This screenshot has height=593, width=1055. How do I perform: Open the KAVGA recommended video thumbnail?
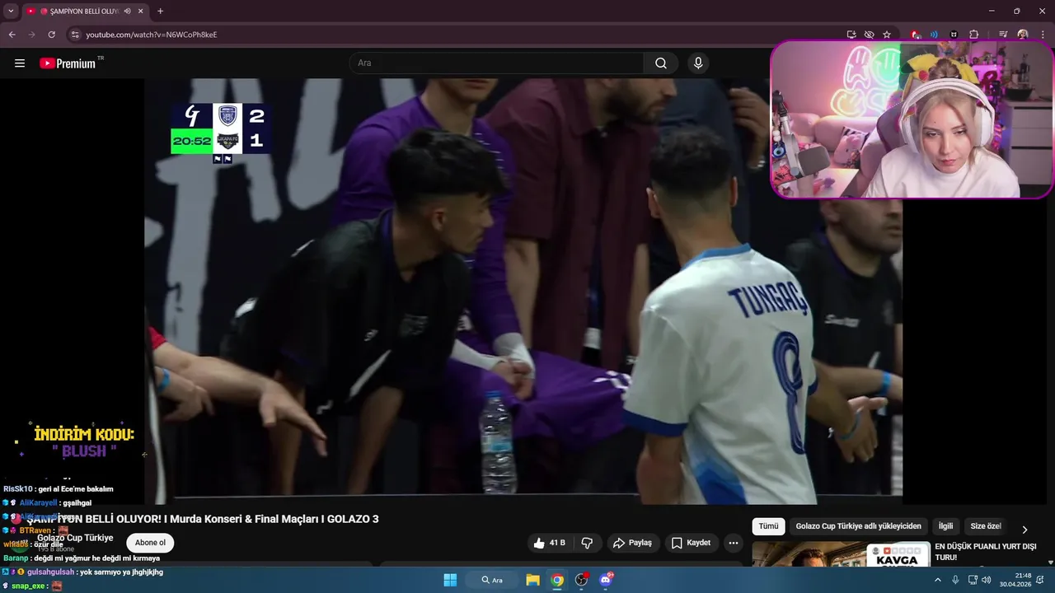[x=841, y=553]
